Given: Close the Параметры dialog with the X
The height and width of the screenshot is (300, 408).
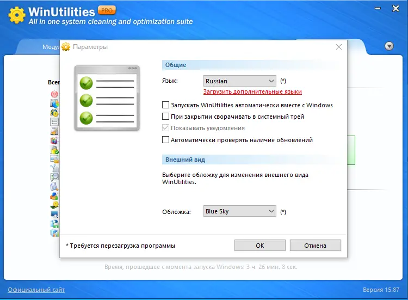Looking at the screenshot, I should pos(339,47).
